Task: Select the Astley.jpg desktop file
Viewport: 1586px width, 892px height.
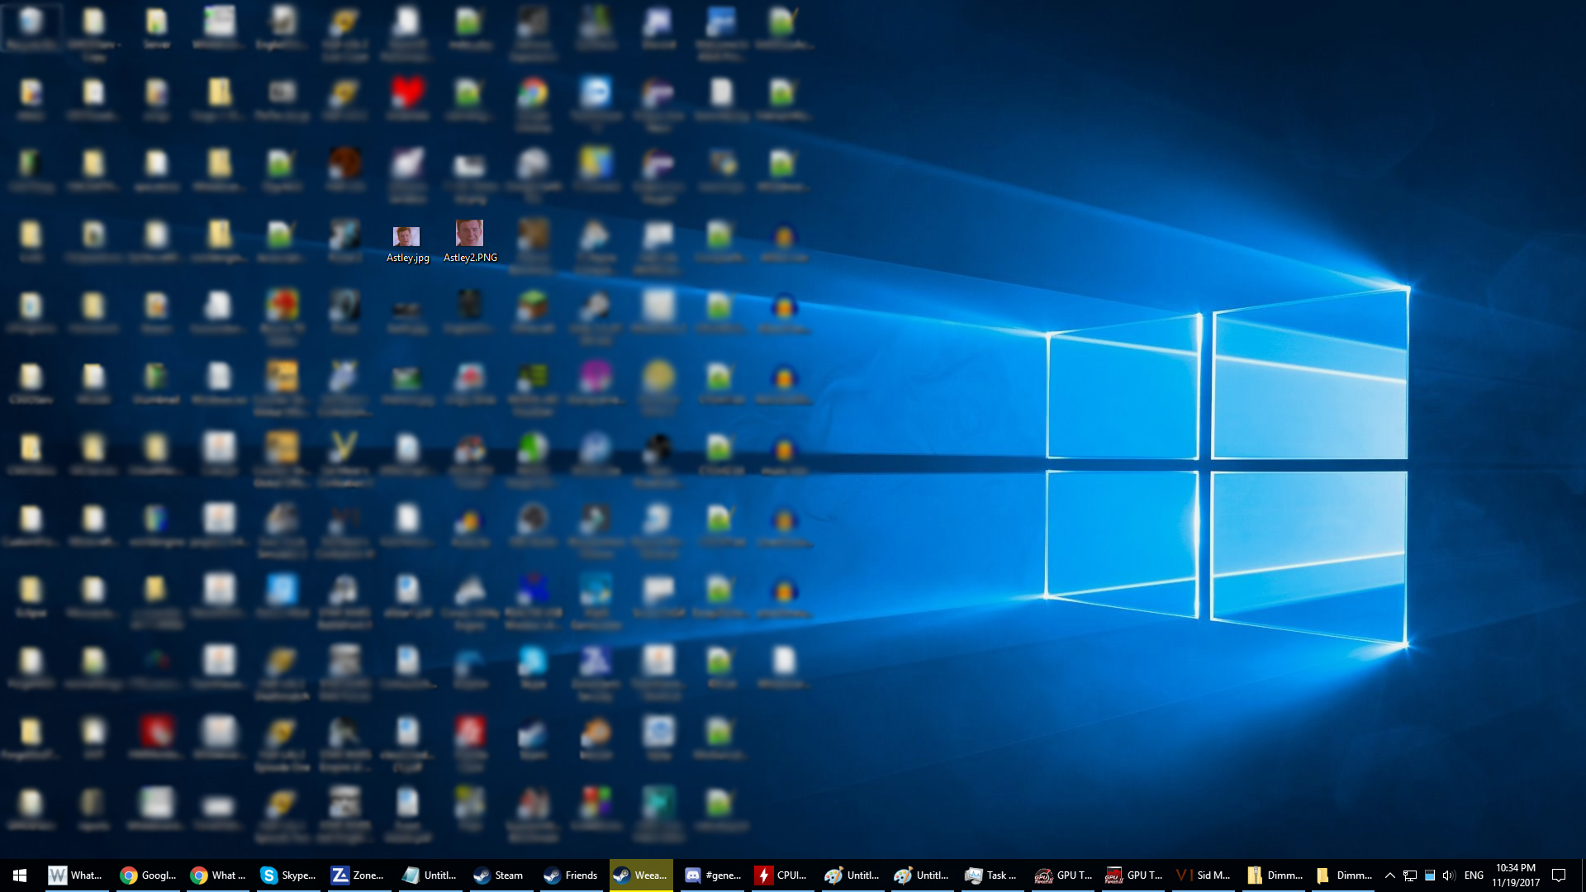Action: [x=407, y=244]
